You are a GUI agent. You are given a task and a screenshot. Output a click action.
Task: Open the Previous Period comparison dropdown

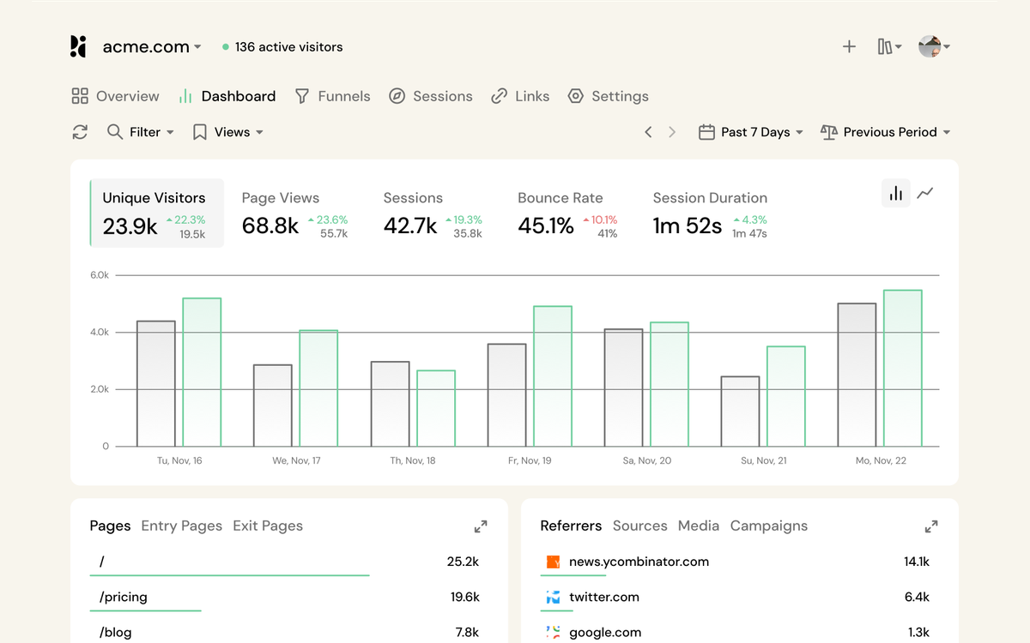coord(886,132)
